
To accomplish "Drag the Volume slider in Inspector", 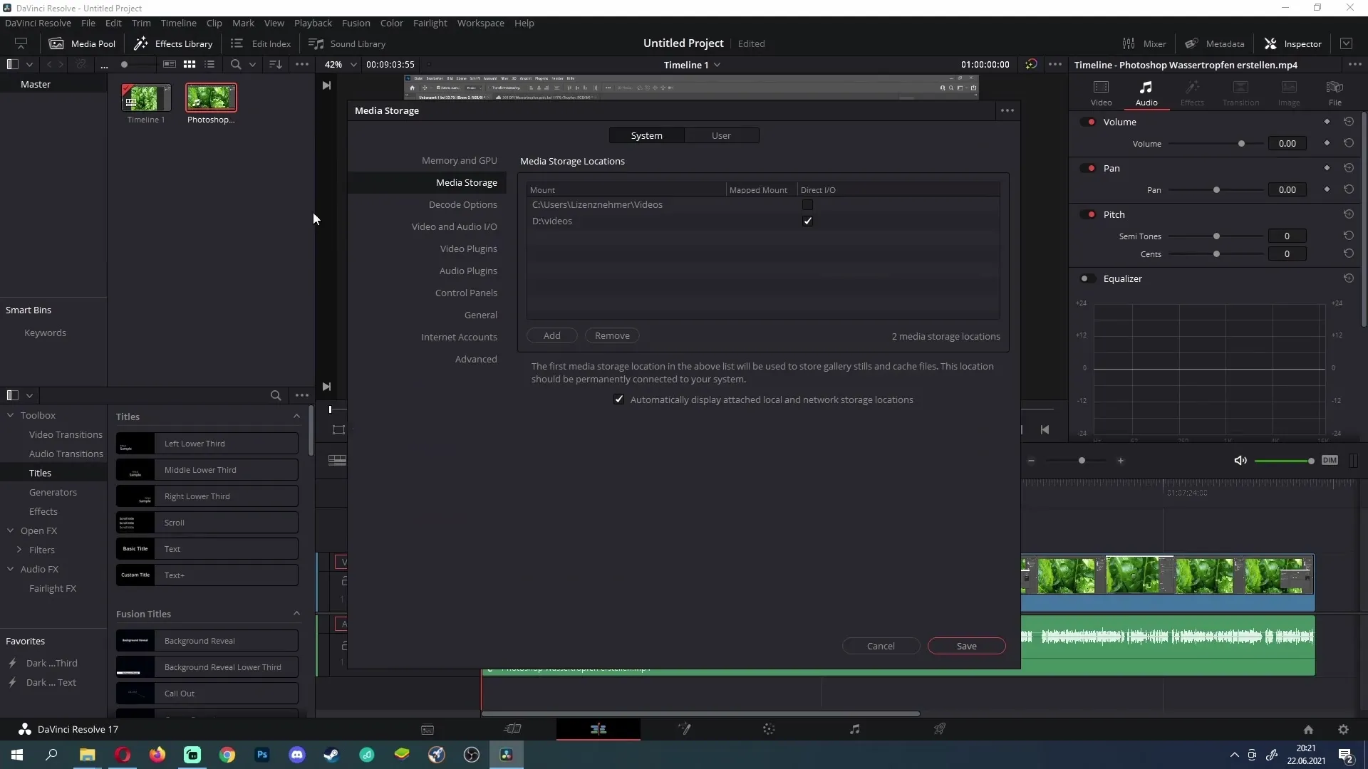I will pyautogui.click(x=1241, y=142).
